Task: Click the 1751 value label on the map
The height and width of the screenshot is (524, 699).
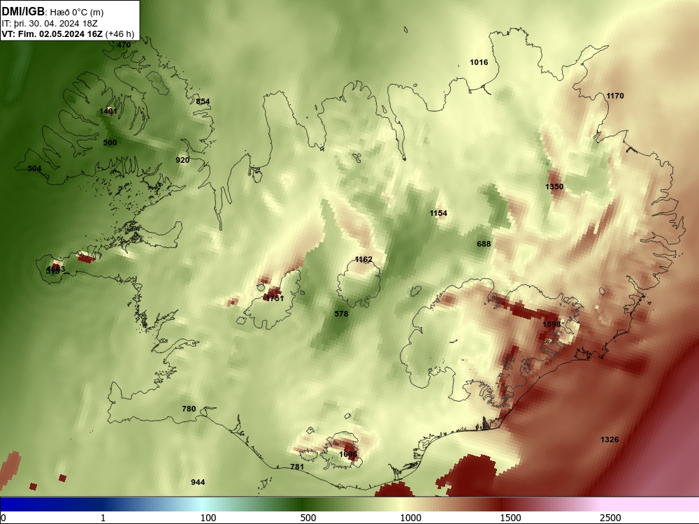Action: (275, 298)
